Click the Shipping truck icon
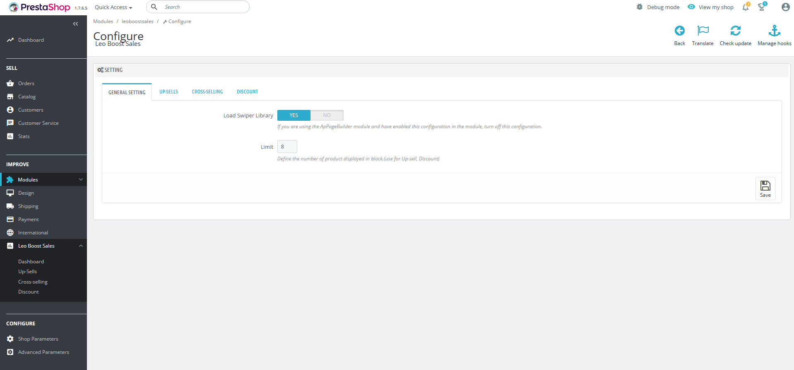The width and height of the screenshot is (794, 370). pos(10,206)
